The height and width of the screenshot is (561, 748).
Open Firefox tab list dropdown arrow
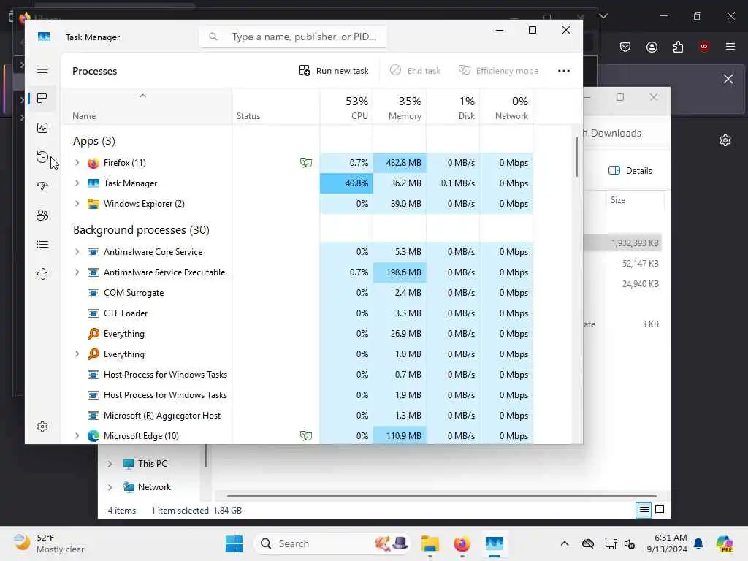point(603,16)
